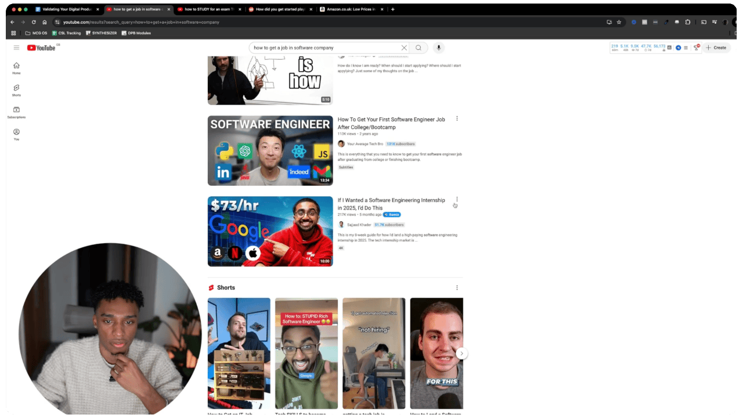Open the blue circular extension icon near Create
The height and width of the screenshot is (418, 743).
[678, 48]
